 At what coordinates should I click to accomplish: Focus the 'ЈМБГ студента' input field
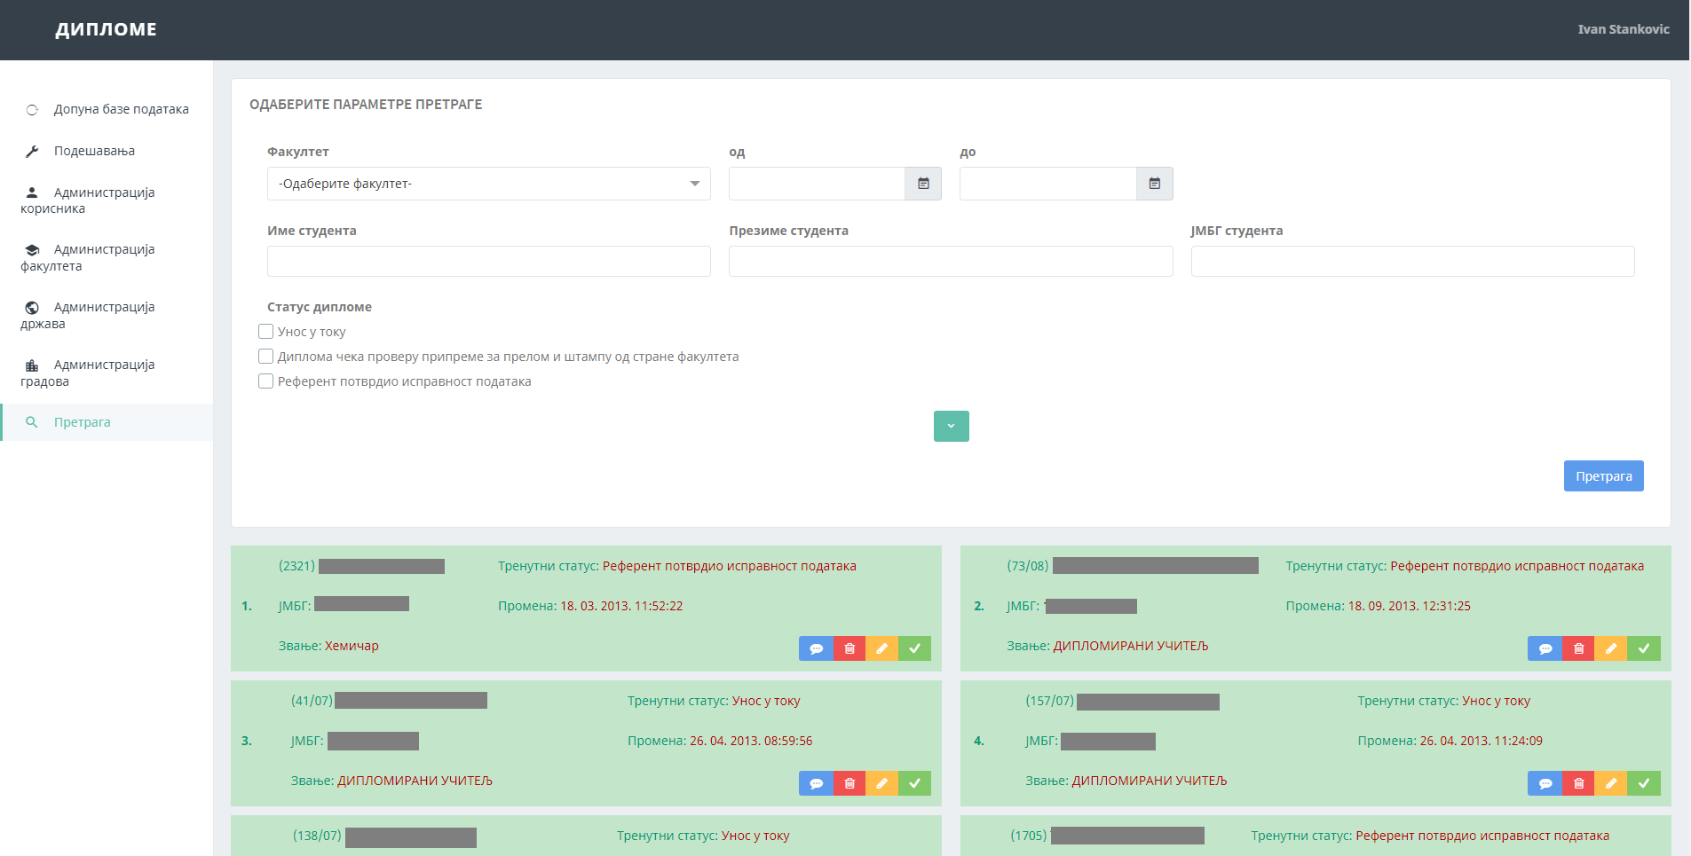point(1411,262)
